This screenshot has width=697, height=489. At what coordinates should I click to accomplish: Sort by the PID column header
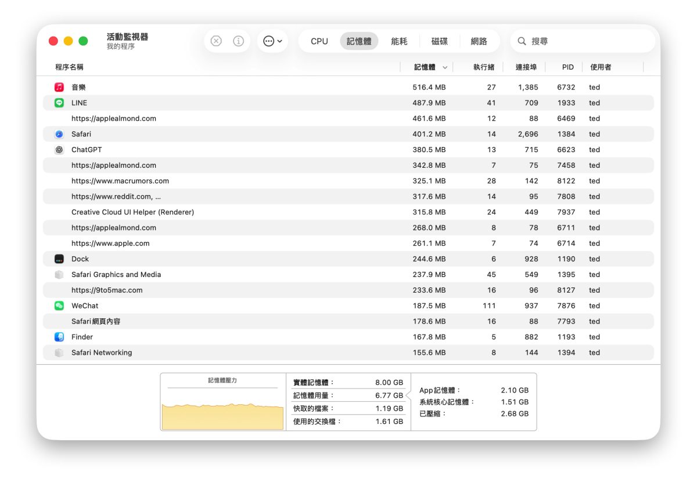(567, 67)
